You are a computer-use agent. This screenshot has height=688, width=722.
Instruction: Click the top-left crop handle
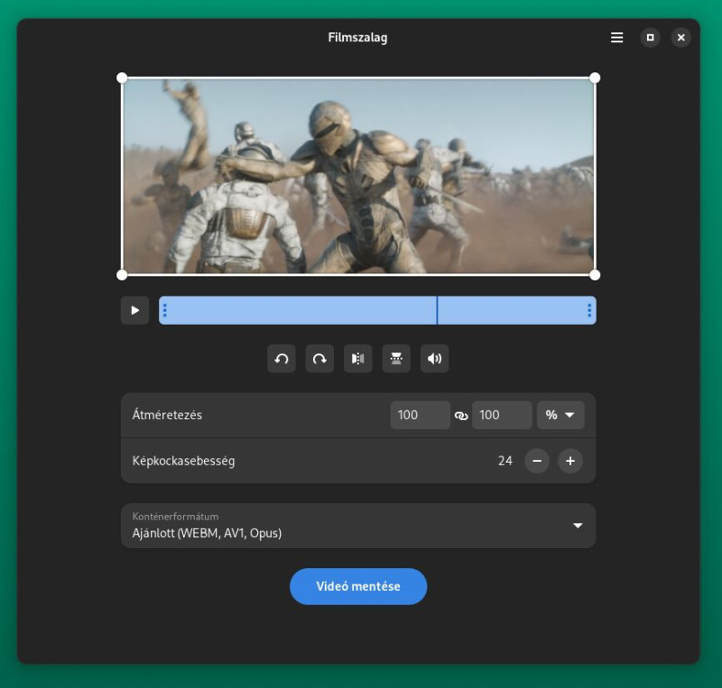[122, 78]
